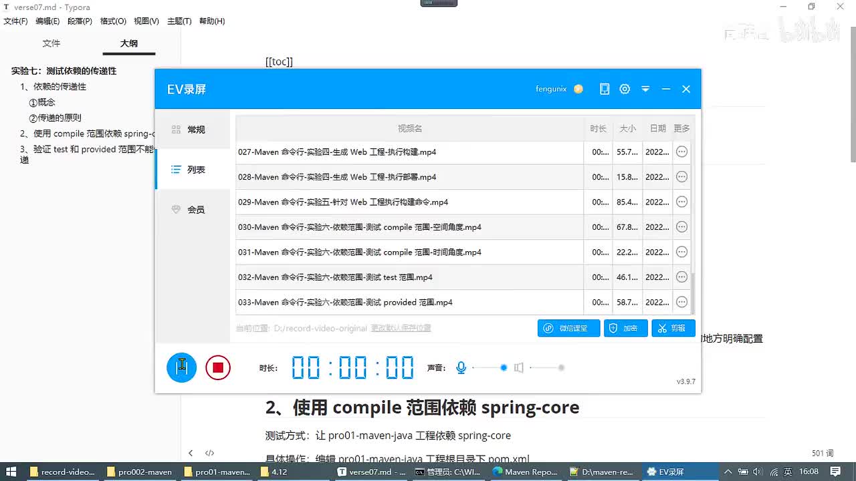Click the 更改默认保存位置 link
The image size is (856, 481).
(401, 328)
